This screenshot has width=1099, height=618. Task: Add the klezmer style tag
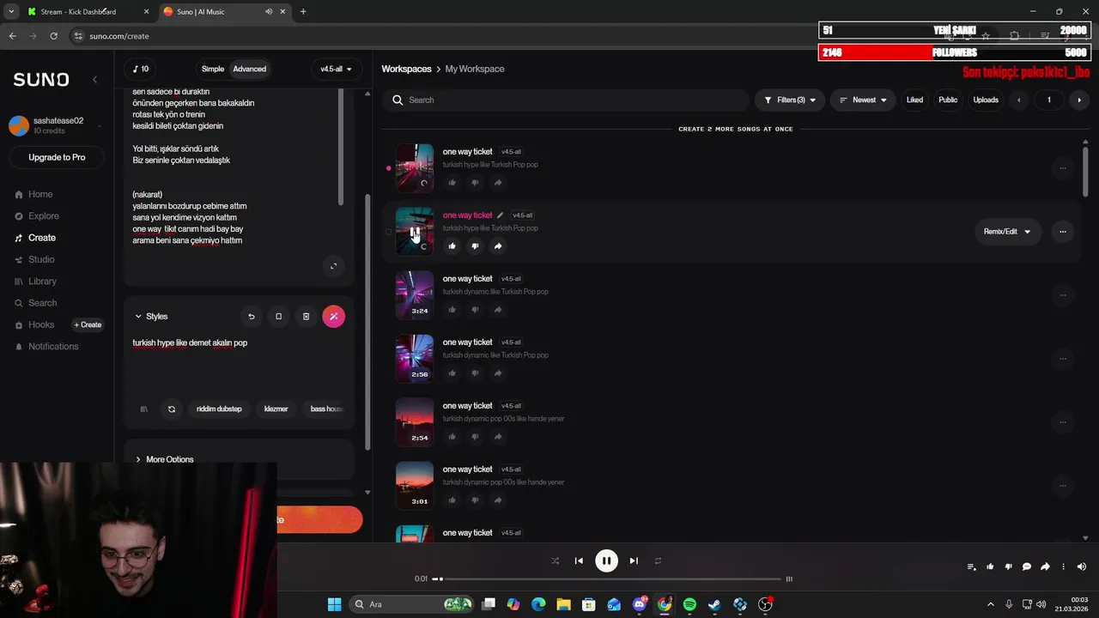pyautogui.click(x=276, y=409)
